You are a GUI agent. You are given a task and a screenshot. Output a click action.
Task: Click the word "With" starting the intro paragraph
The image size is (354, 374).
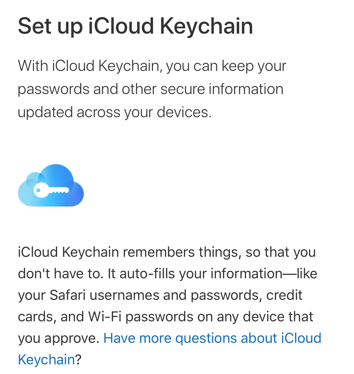(x=33, y=66)
